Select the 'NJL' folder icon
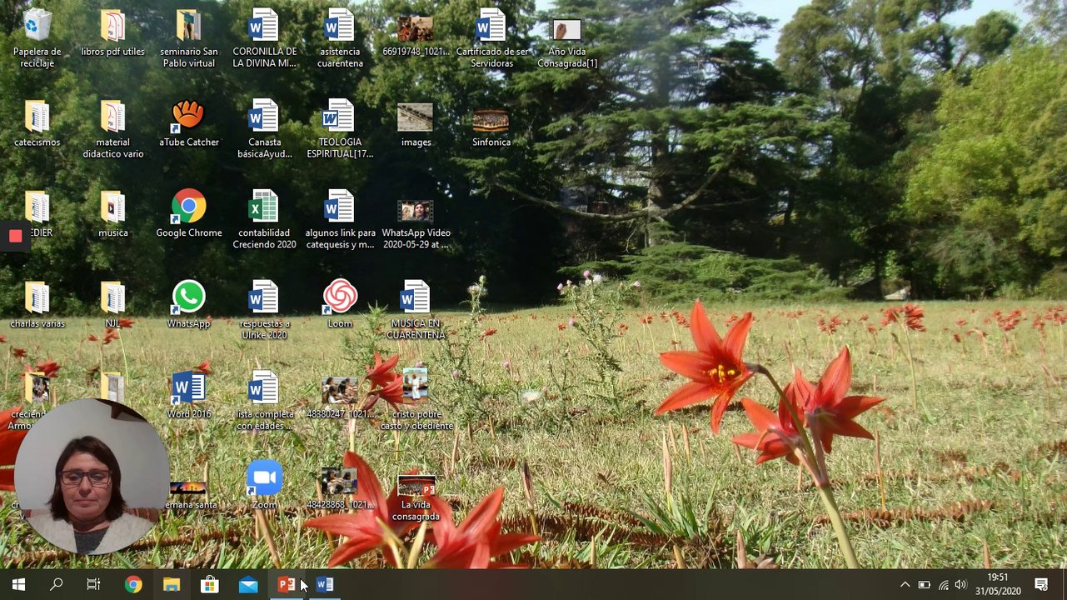1067x600 pixels. [x=113, y=305]
